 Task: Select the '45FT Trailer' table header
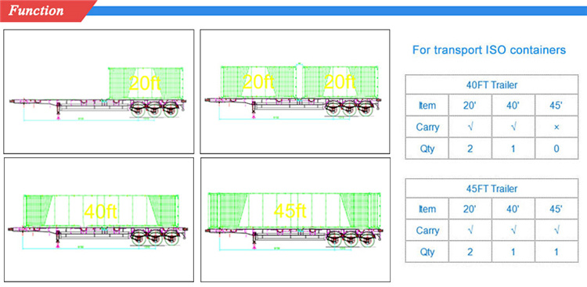pyautogui.click(x=492, y=188)
